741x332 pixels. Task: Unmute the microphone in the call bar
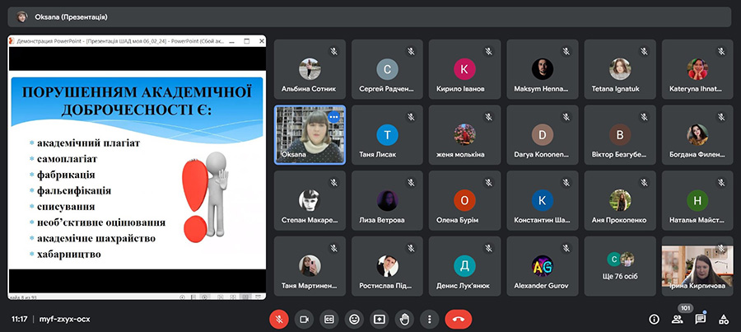pyautogui.click(x=280, y=319)
